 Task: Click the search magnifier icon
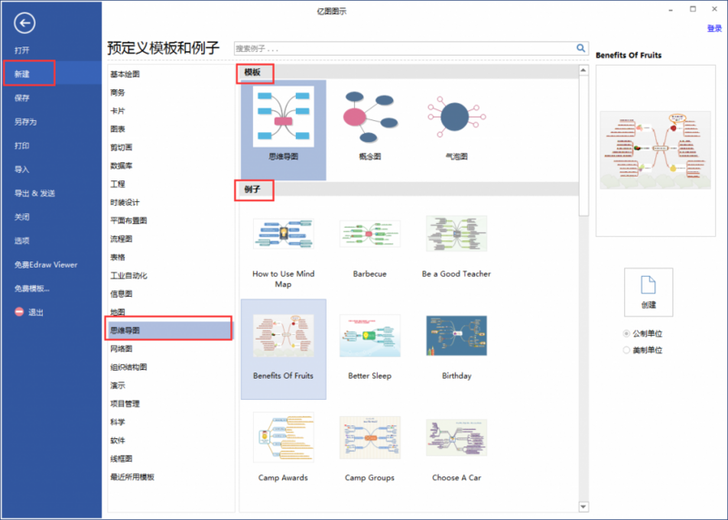point(581,48)
